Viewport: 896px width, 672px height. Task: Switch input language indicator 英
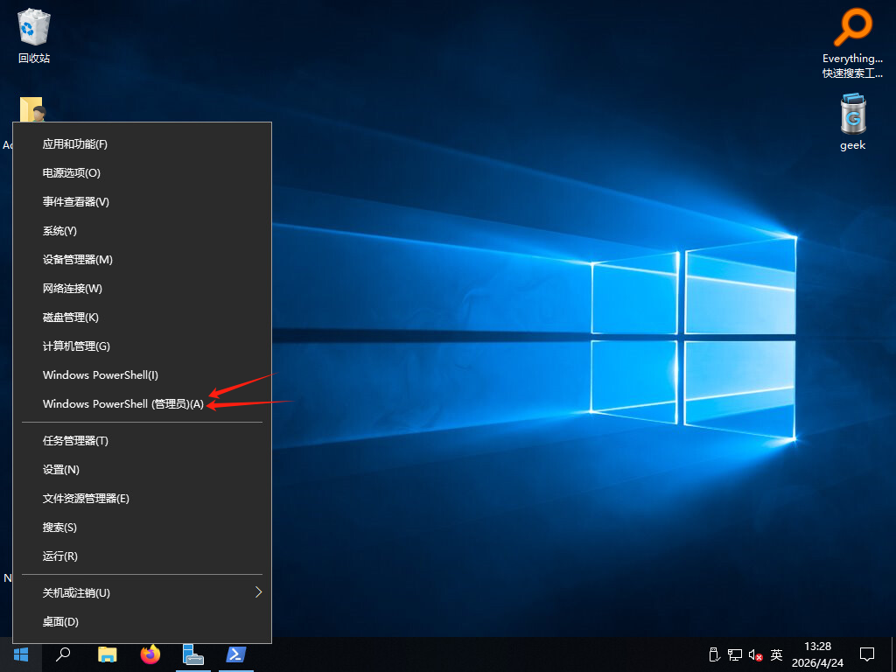pyautogui.click(x=776, y=654)
